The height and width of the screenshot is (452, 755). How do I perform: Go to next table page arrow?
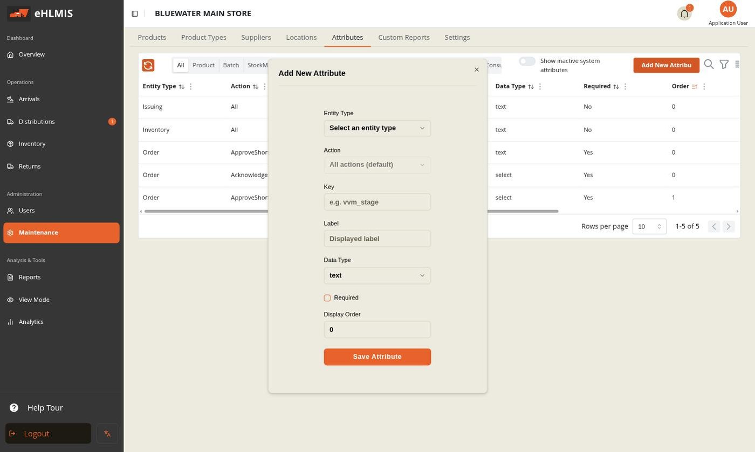click(729, 227)
